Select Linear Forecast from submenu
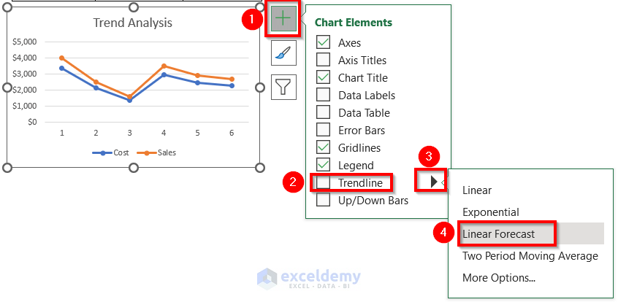Viewport: 618px width, 302px height. coord(498,234)
